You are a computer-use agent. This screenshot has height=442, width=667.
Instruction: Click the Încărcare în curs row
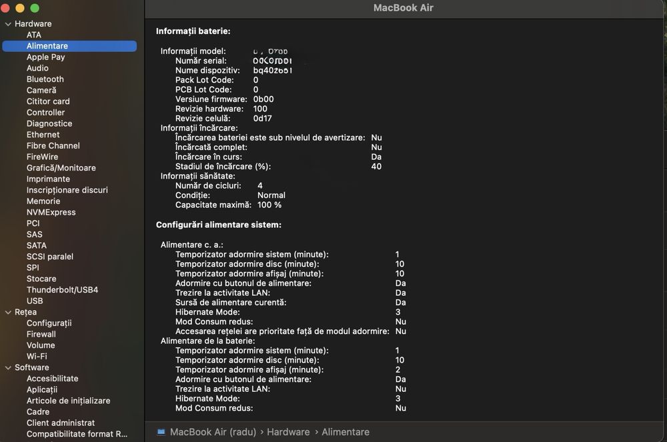point(278,157)
